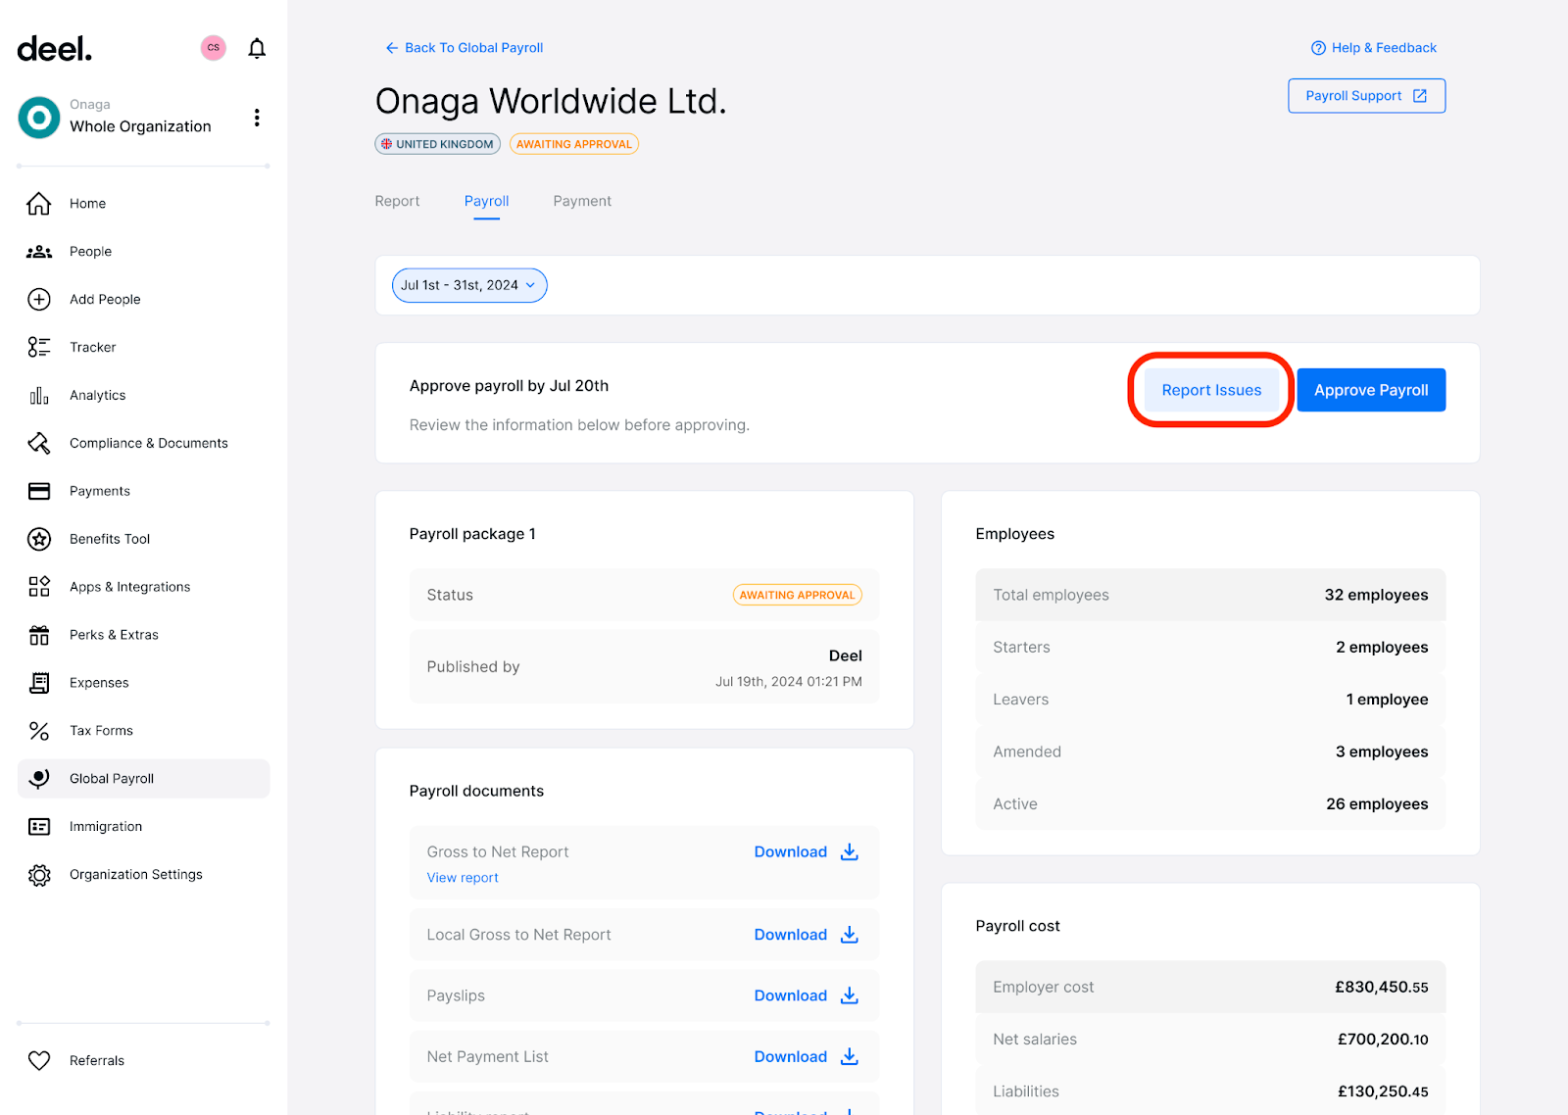Click the Amended '3 employees' value
This screenshot has height=1115, width=1568.
click(x=1382, y=751)
